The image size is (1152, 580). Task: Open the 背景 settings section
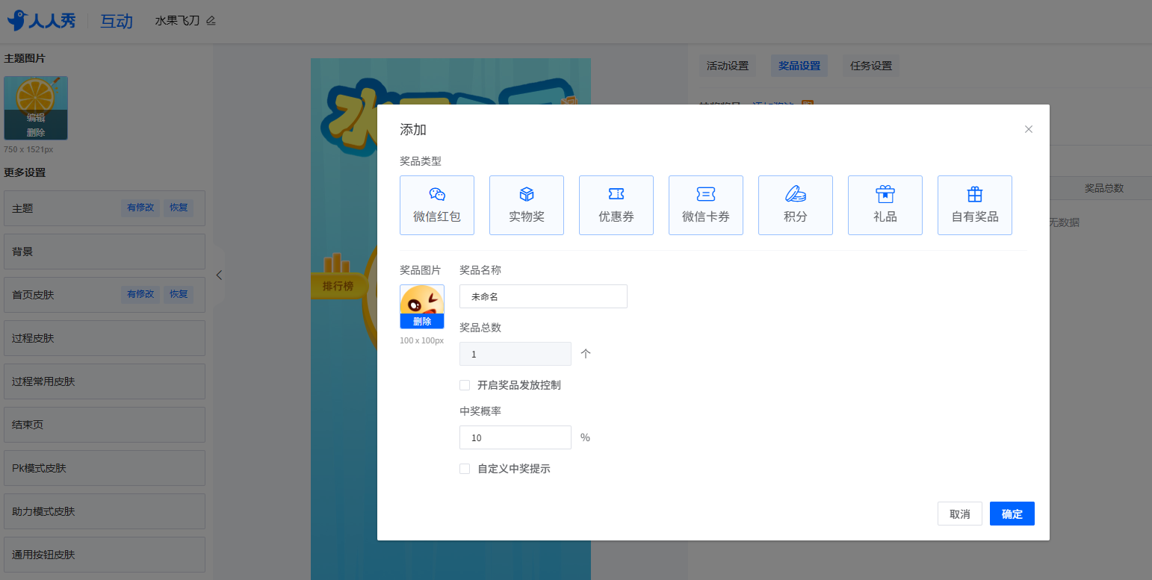click(x=105, y=252)
